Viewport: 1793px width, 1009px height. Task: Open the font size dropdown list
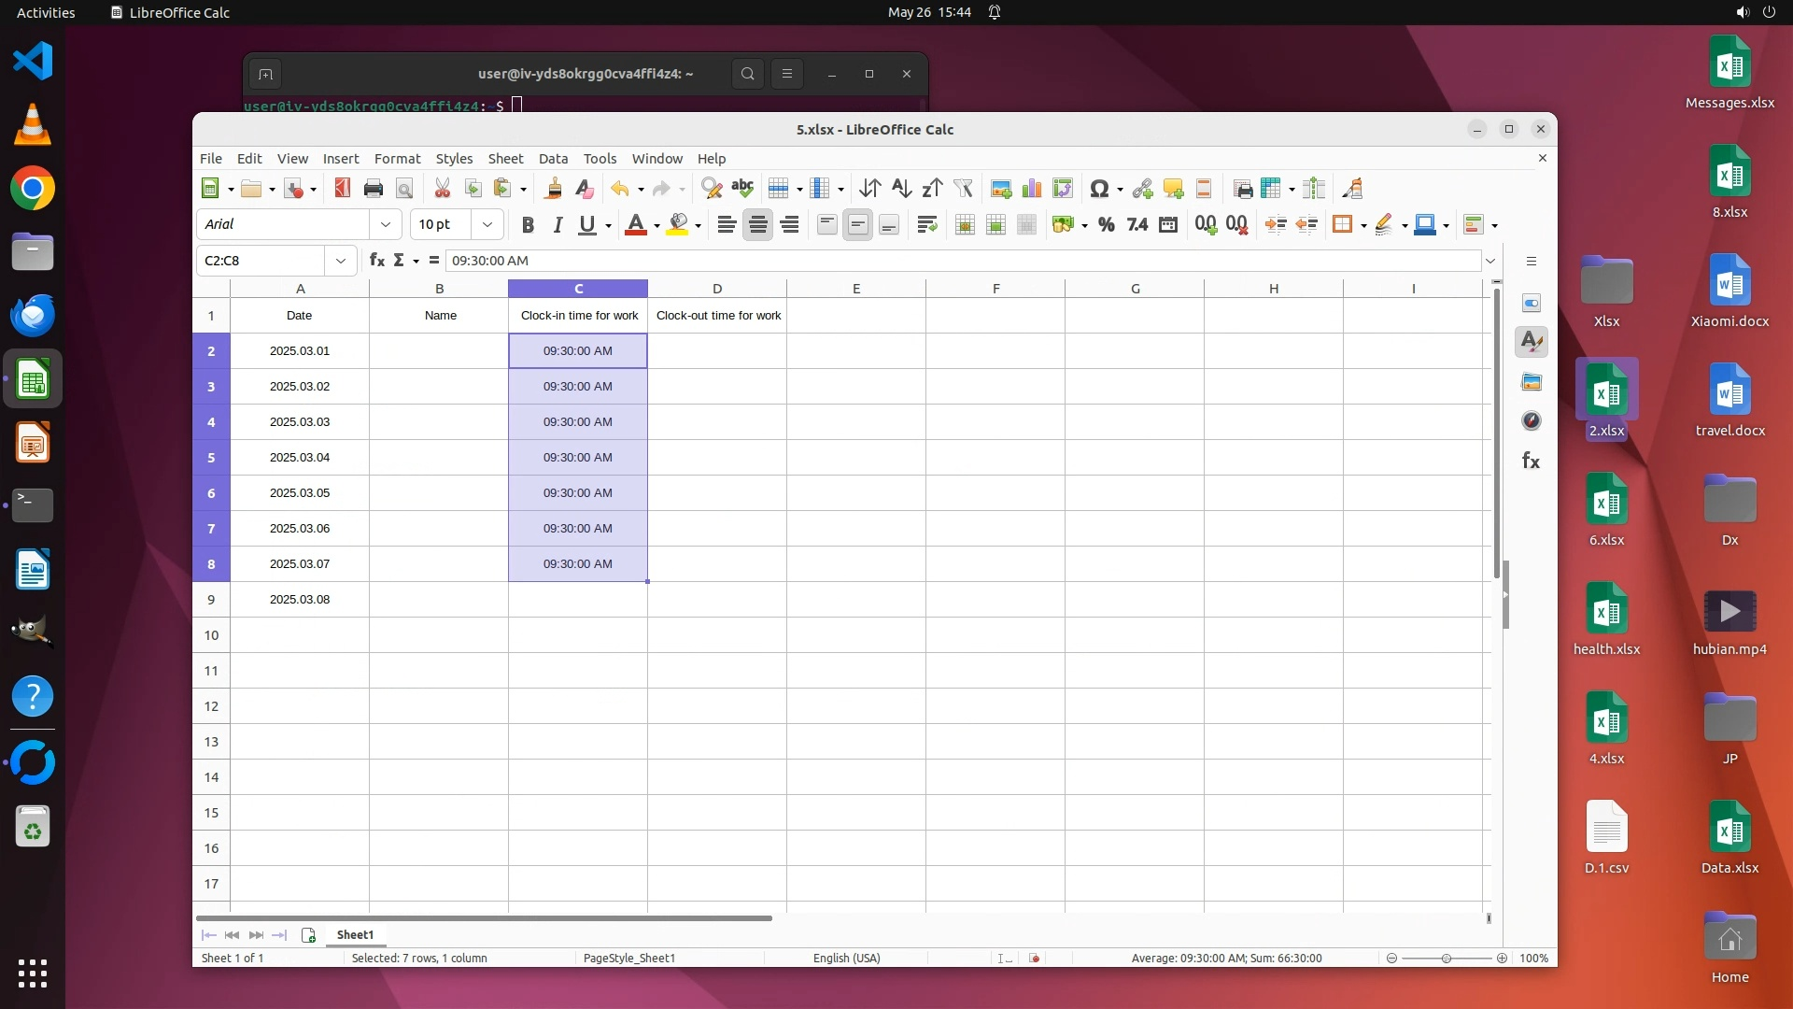coord(487,224)
